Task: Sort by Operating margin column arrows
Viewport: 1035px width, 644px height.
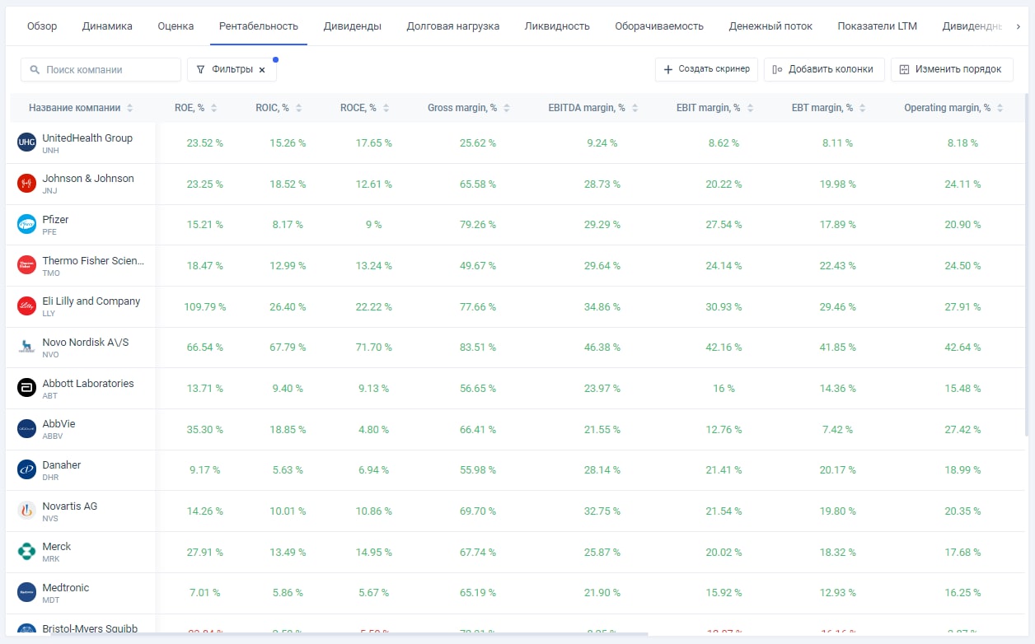Action: point(1000,108)
